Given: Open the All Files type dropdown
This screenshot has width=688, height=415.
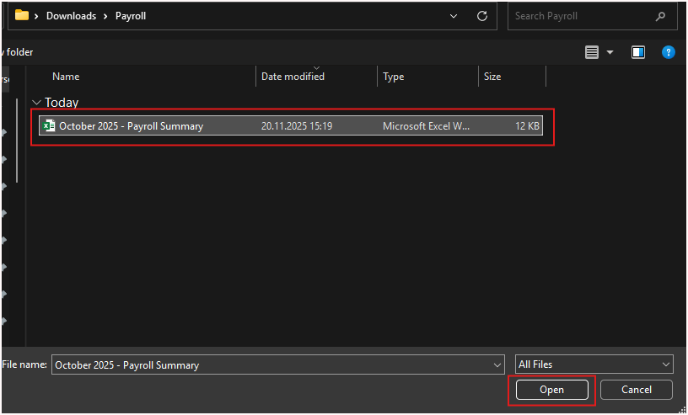Looking at the screenshot, I should [x=594, y=364].
